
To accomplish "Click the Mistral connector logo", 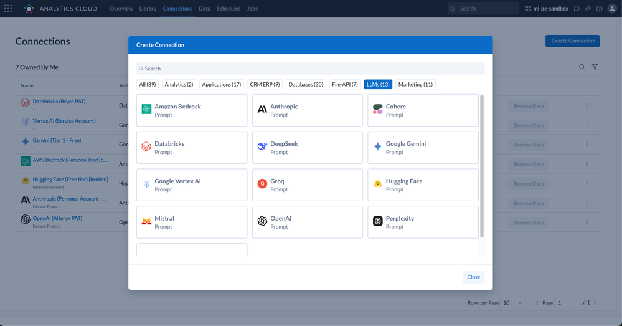I will pos(146,221).
